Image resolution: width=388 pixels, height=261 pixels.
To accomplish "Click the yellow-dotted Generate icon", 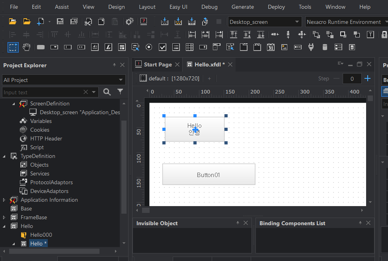I will coord(178,22).
